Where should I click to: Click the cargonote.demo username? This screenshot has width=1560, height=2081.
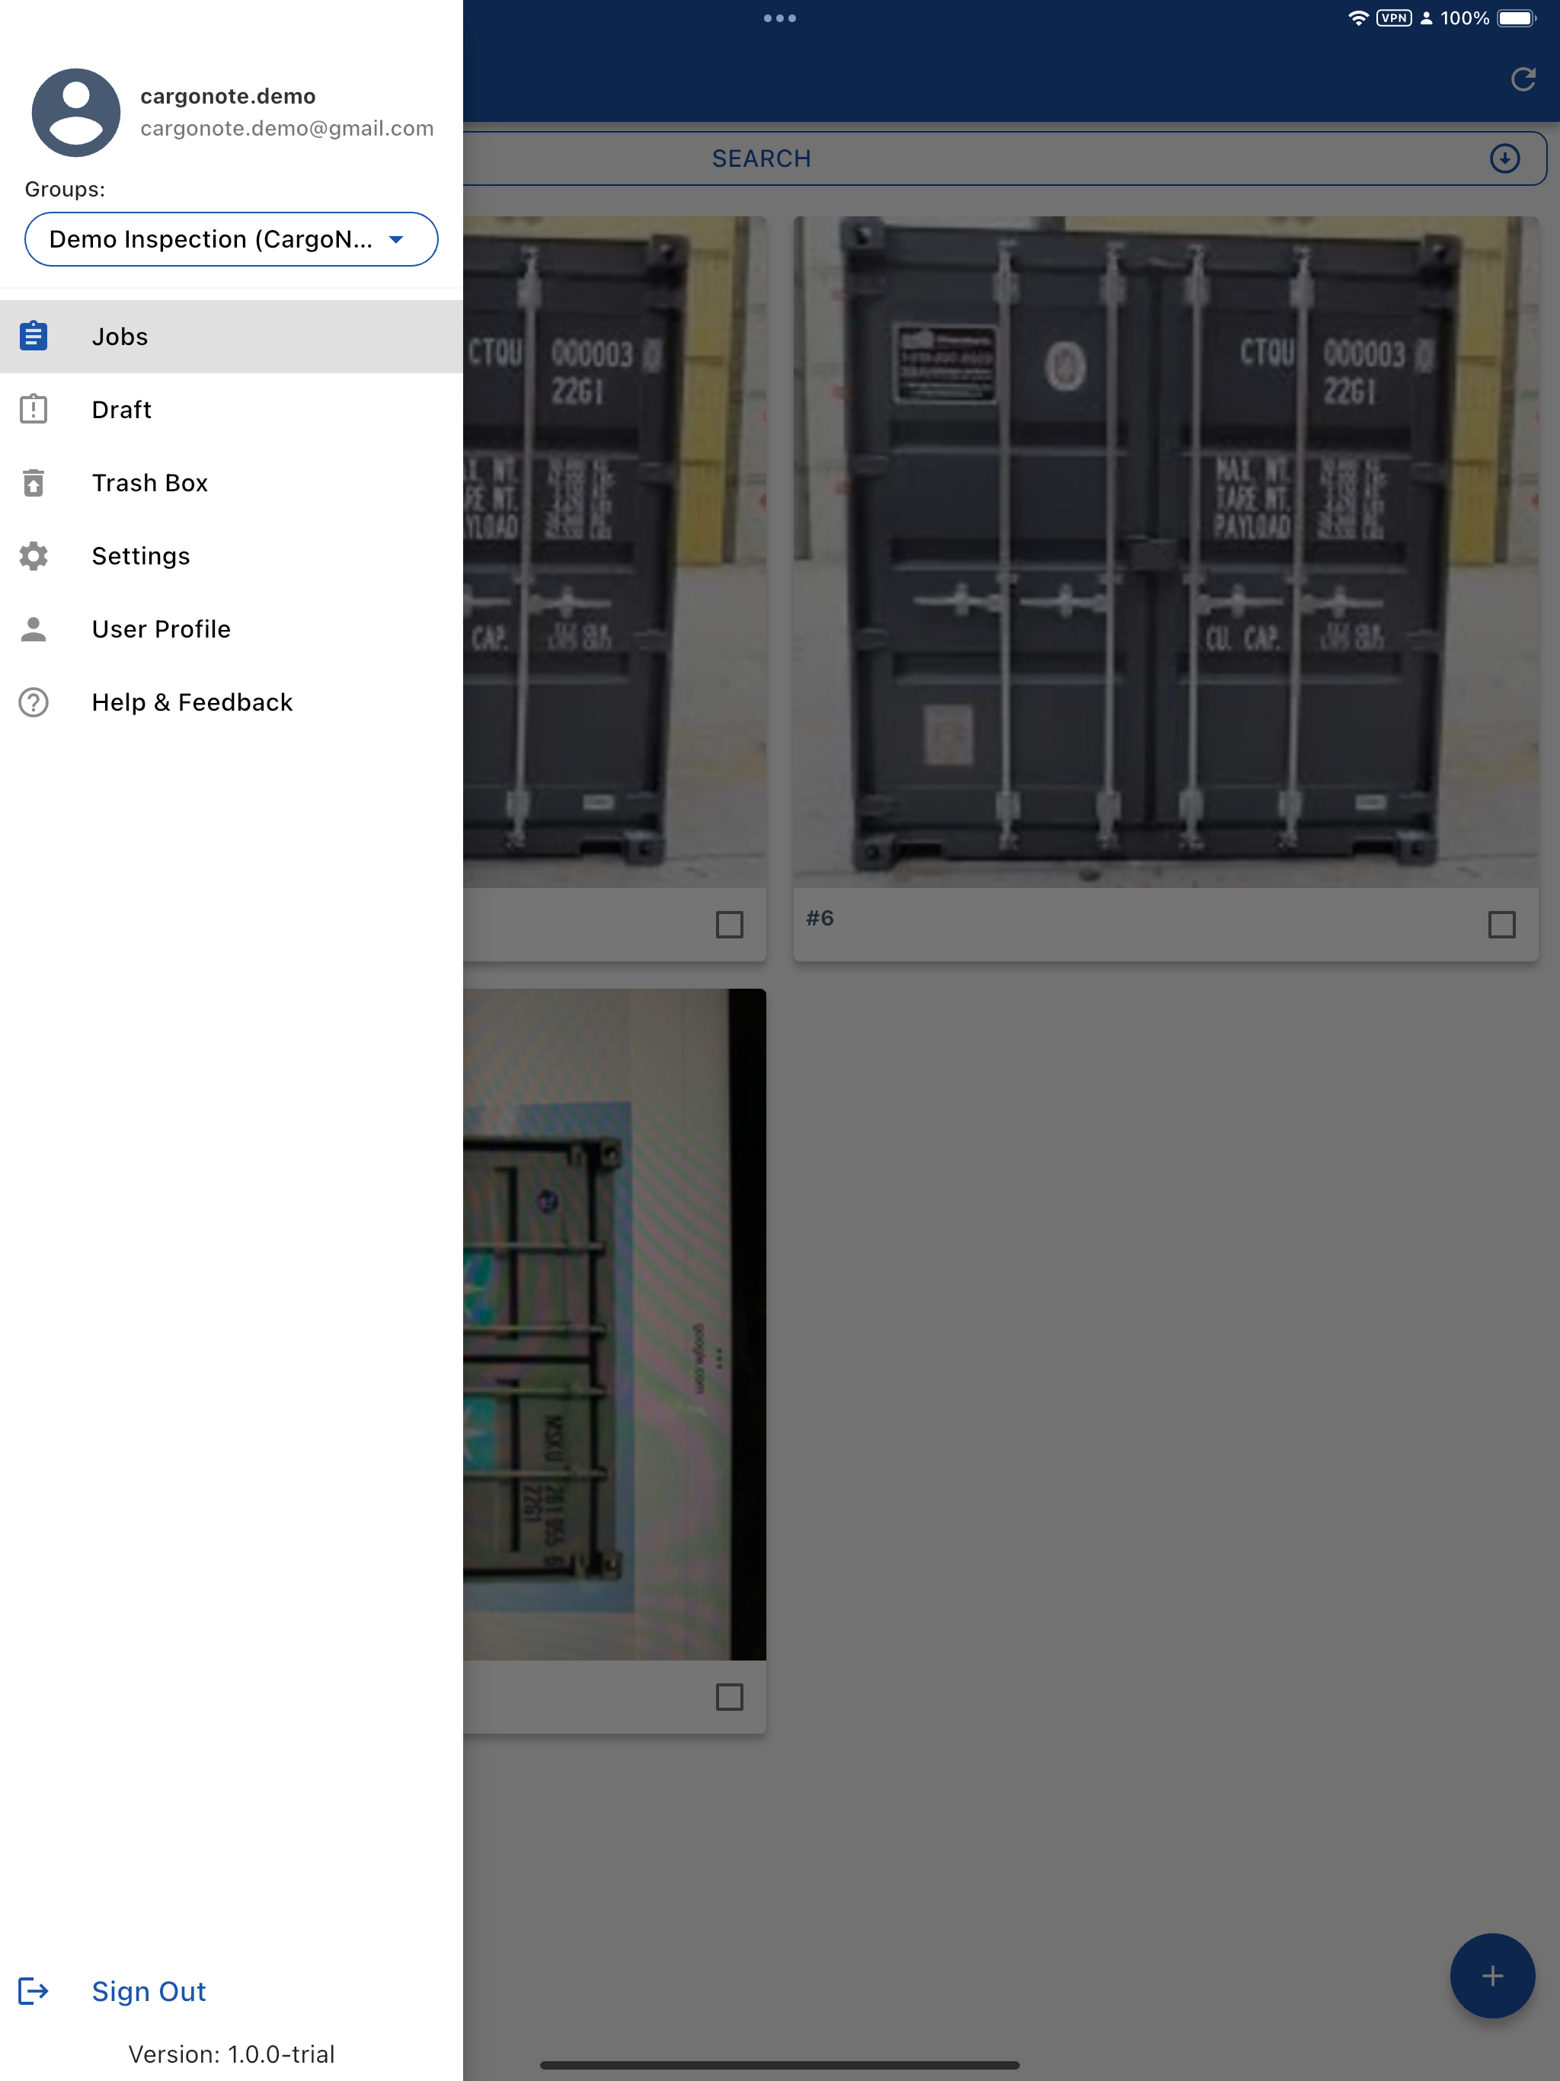tap(228, 96)
